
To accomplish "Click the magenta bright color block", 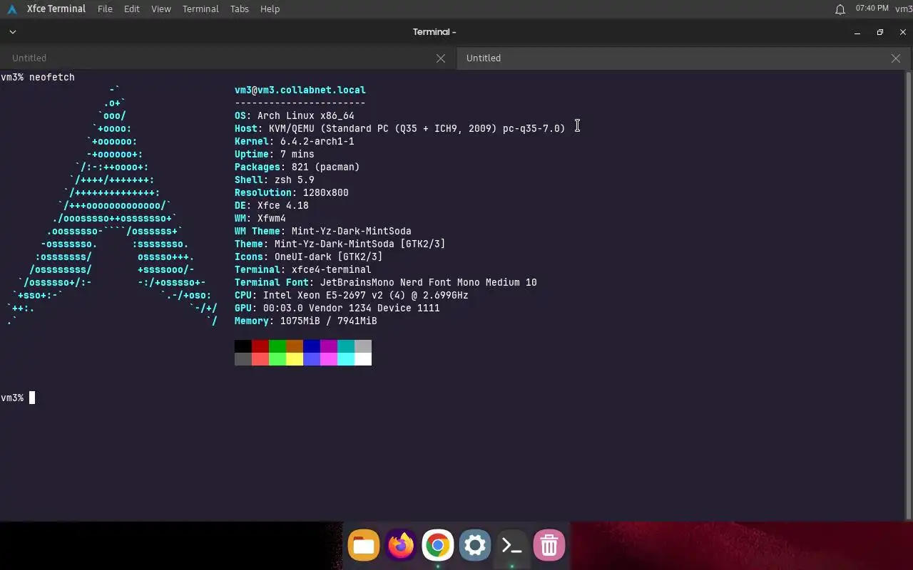I will point(329,359).
